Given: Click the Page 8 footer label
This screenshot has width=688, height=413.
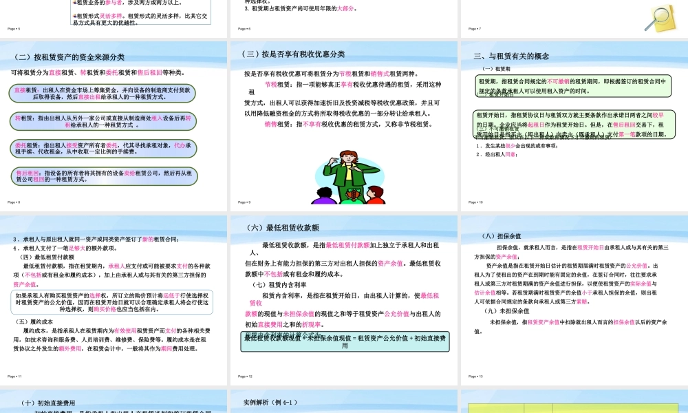Looking at the screenshot, I should tap(12, 201).
